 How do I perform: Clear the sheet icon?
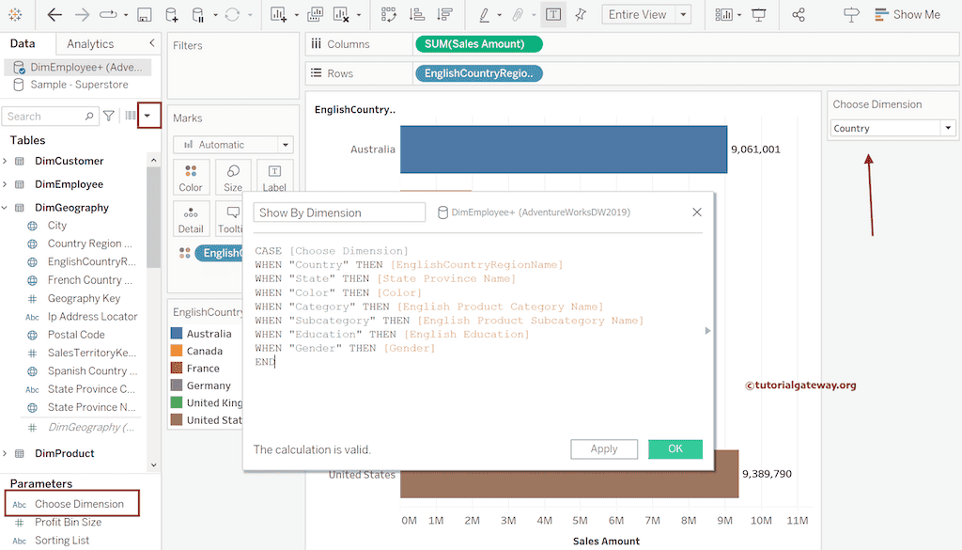point(341,15)
